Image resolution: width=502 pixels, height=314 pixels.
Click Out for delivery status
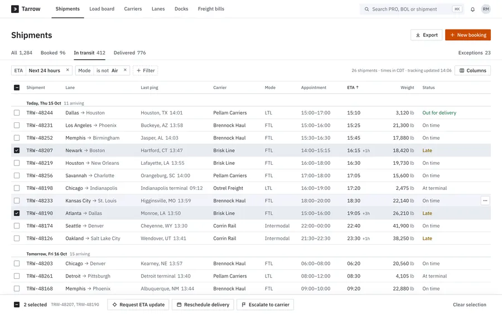click(440, 112)
